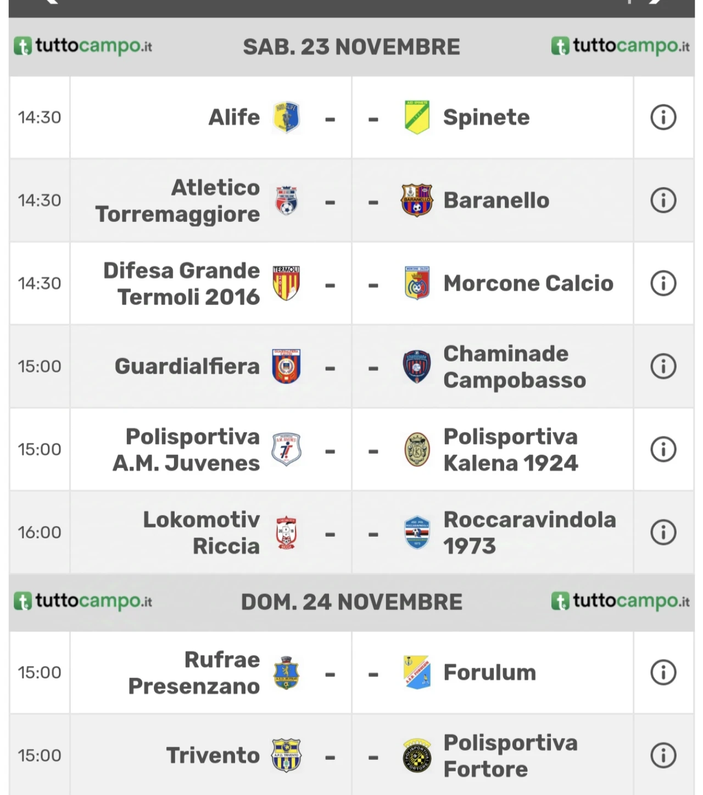Click the Alife team crest
This screenshot has height=795, width=703.
point(286,118)
